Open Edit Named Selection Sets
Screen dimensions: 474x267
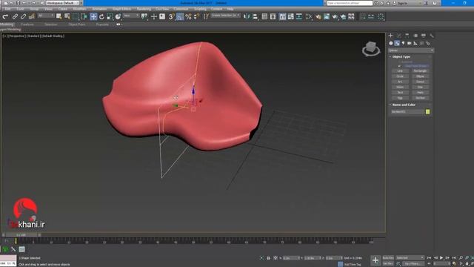(206, 16)
